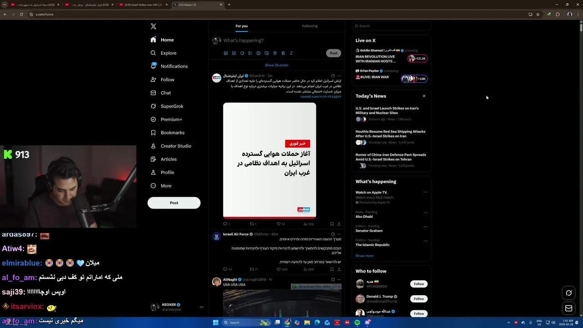Toggle italic formatting in composer

point(291,53)
